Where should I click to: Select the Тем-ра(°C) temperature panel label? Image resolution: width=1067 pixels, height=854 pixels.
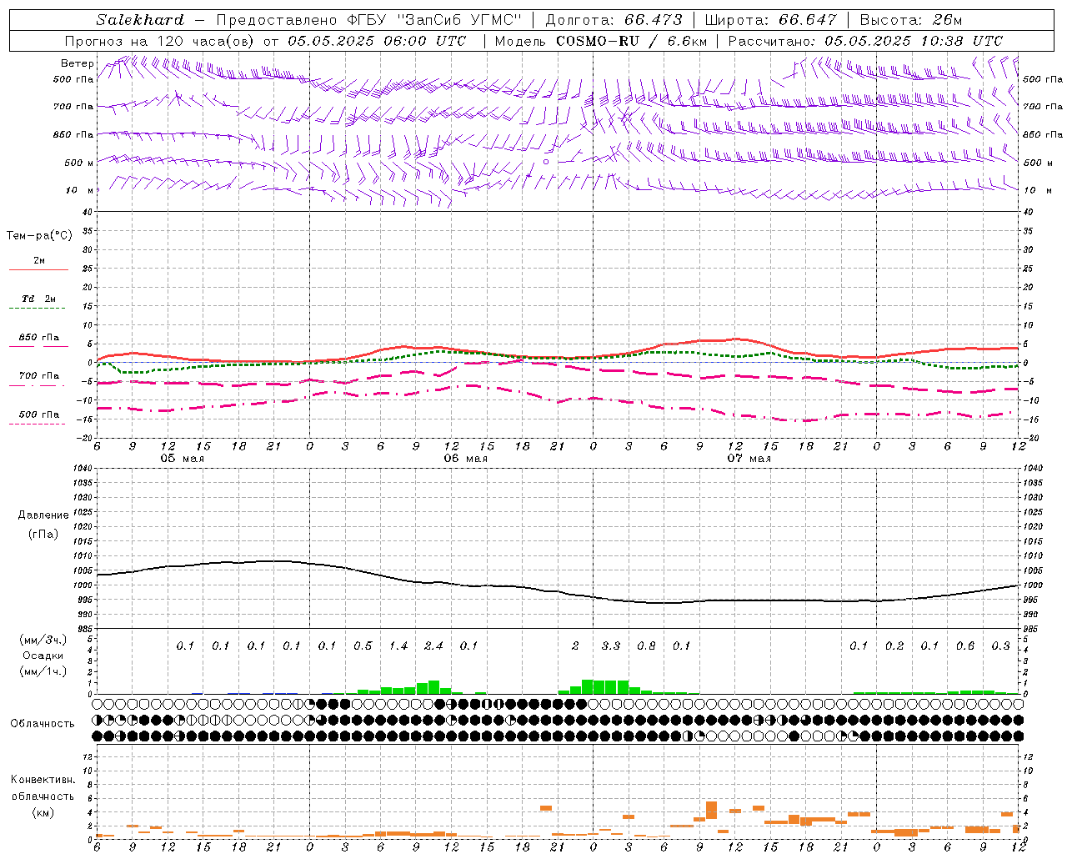pyautogui.click(x=39, y=236)
